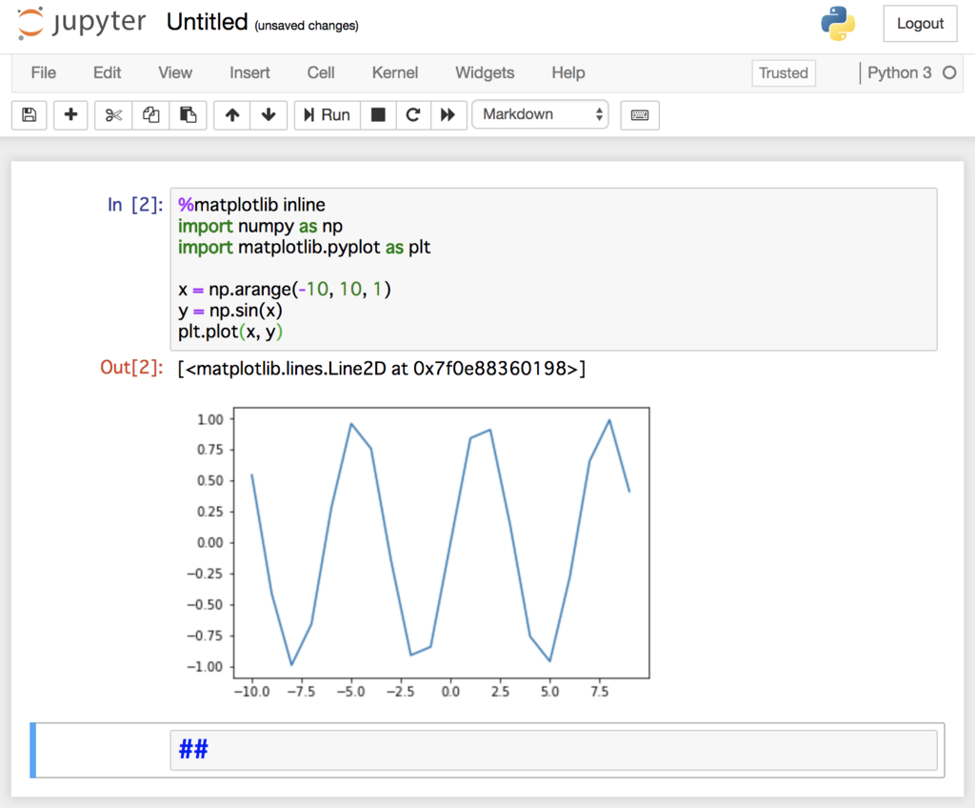Click the Run button in the toolbar
This screenshot has width=975, height=808.
point(328,115)
